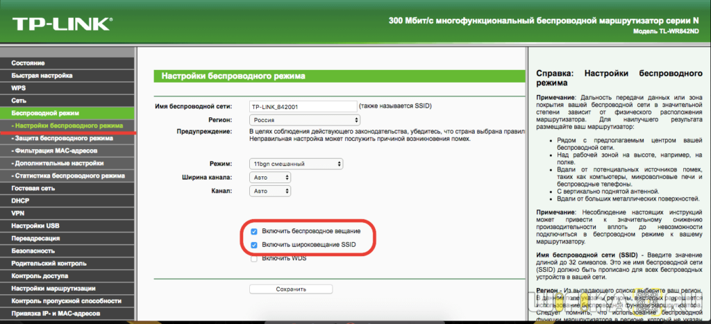Viewport: 711px width, 324px height.
Task: Open the VPN menu item
Action: coord(18,213)
